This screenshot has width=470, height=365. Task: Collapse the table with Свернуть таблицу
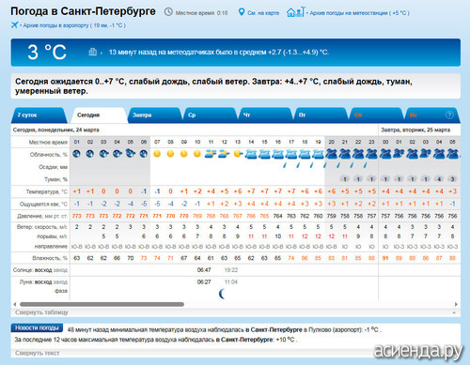41,312
